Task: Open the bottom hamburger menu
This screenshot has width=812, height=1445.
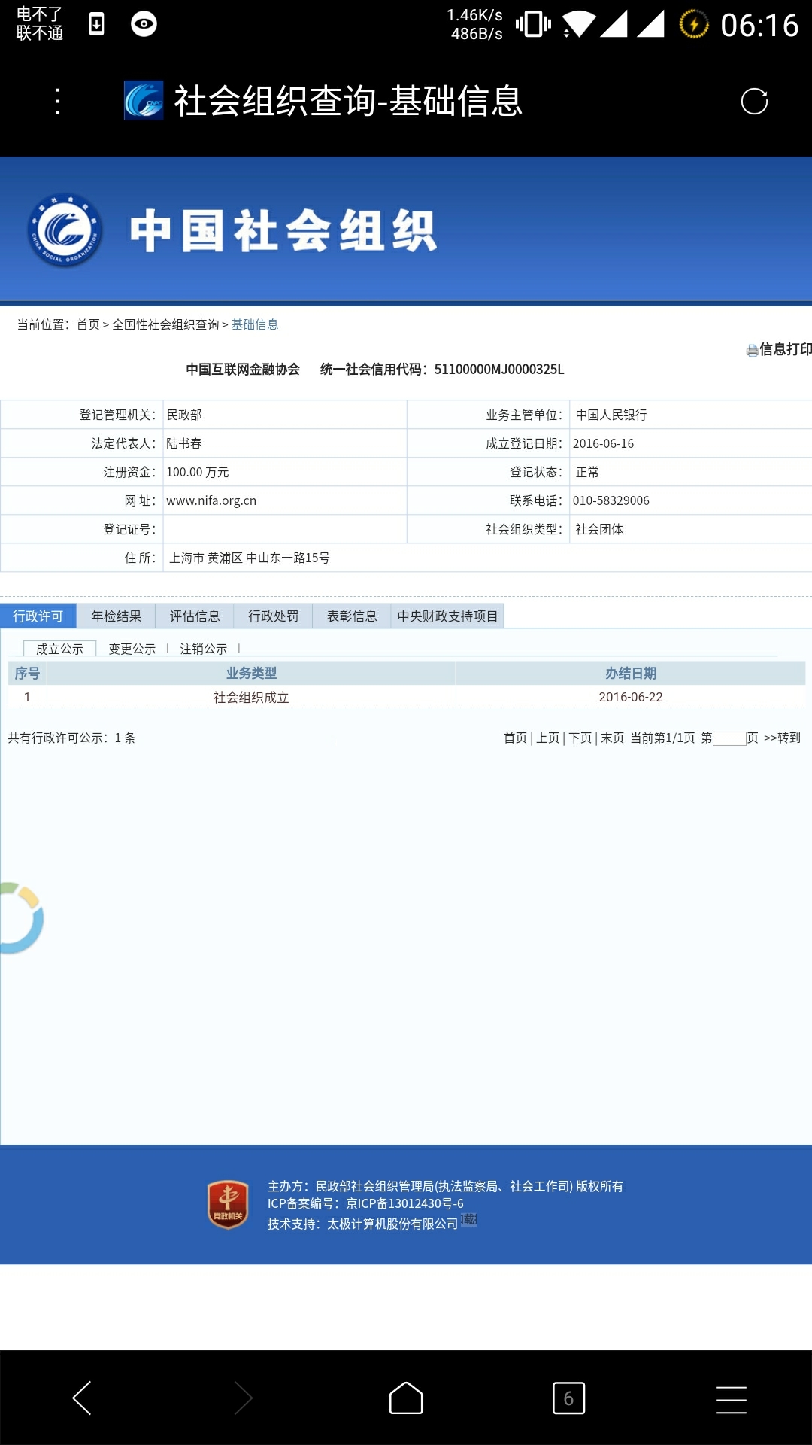Action: coord(731,1399)
